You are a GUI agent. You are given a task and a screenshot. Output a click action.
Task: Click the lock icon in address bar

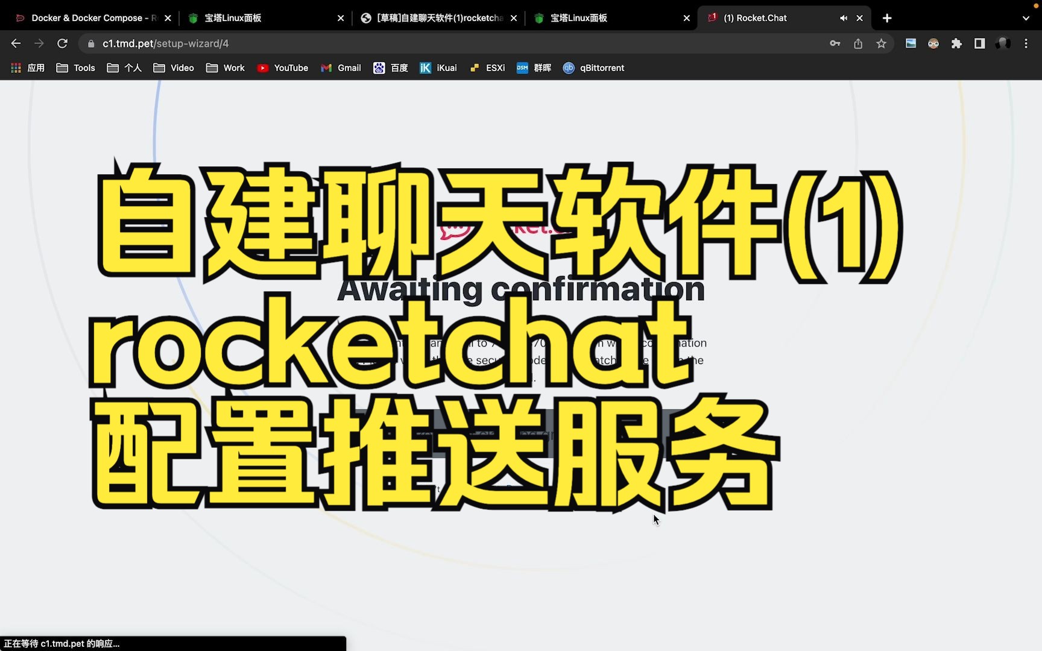[x=91, y=43]
